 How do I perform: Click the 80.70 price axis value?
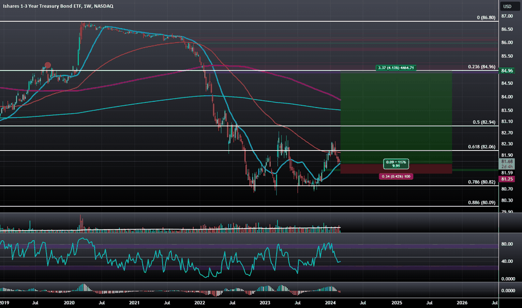pos(507,189)
